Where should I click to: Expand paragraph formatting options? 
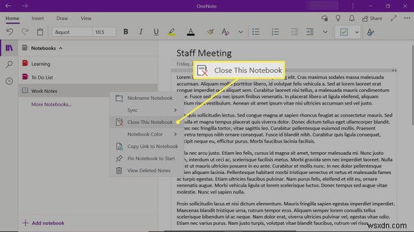pyautogui.click(x=325, y=32)
